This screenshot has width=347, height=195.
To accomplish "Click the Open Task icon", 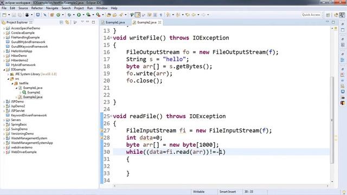I will coord(114,15).
